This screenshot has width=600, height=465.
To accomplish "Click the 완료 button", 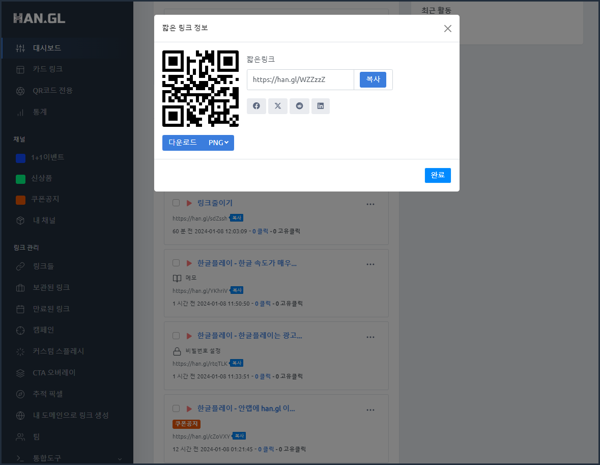I will (438, 175).
